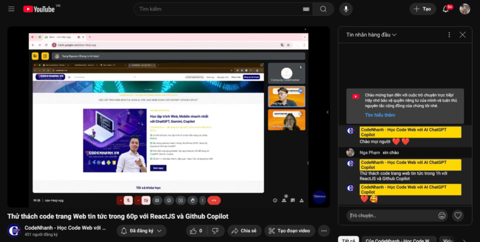Click CodeNhanh avatar beside Chào mọi người
The image size is (480, 242).
click(351, 131)
